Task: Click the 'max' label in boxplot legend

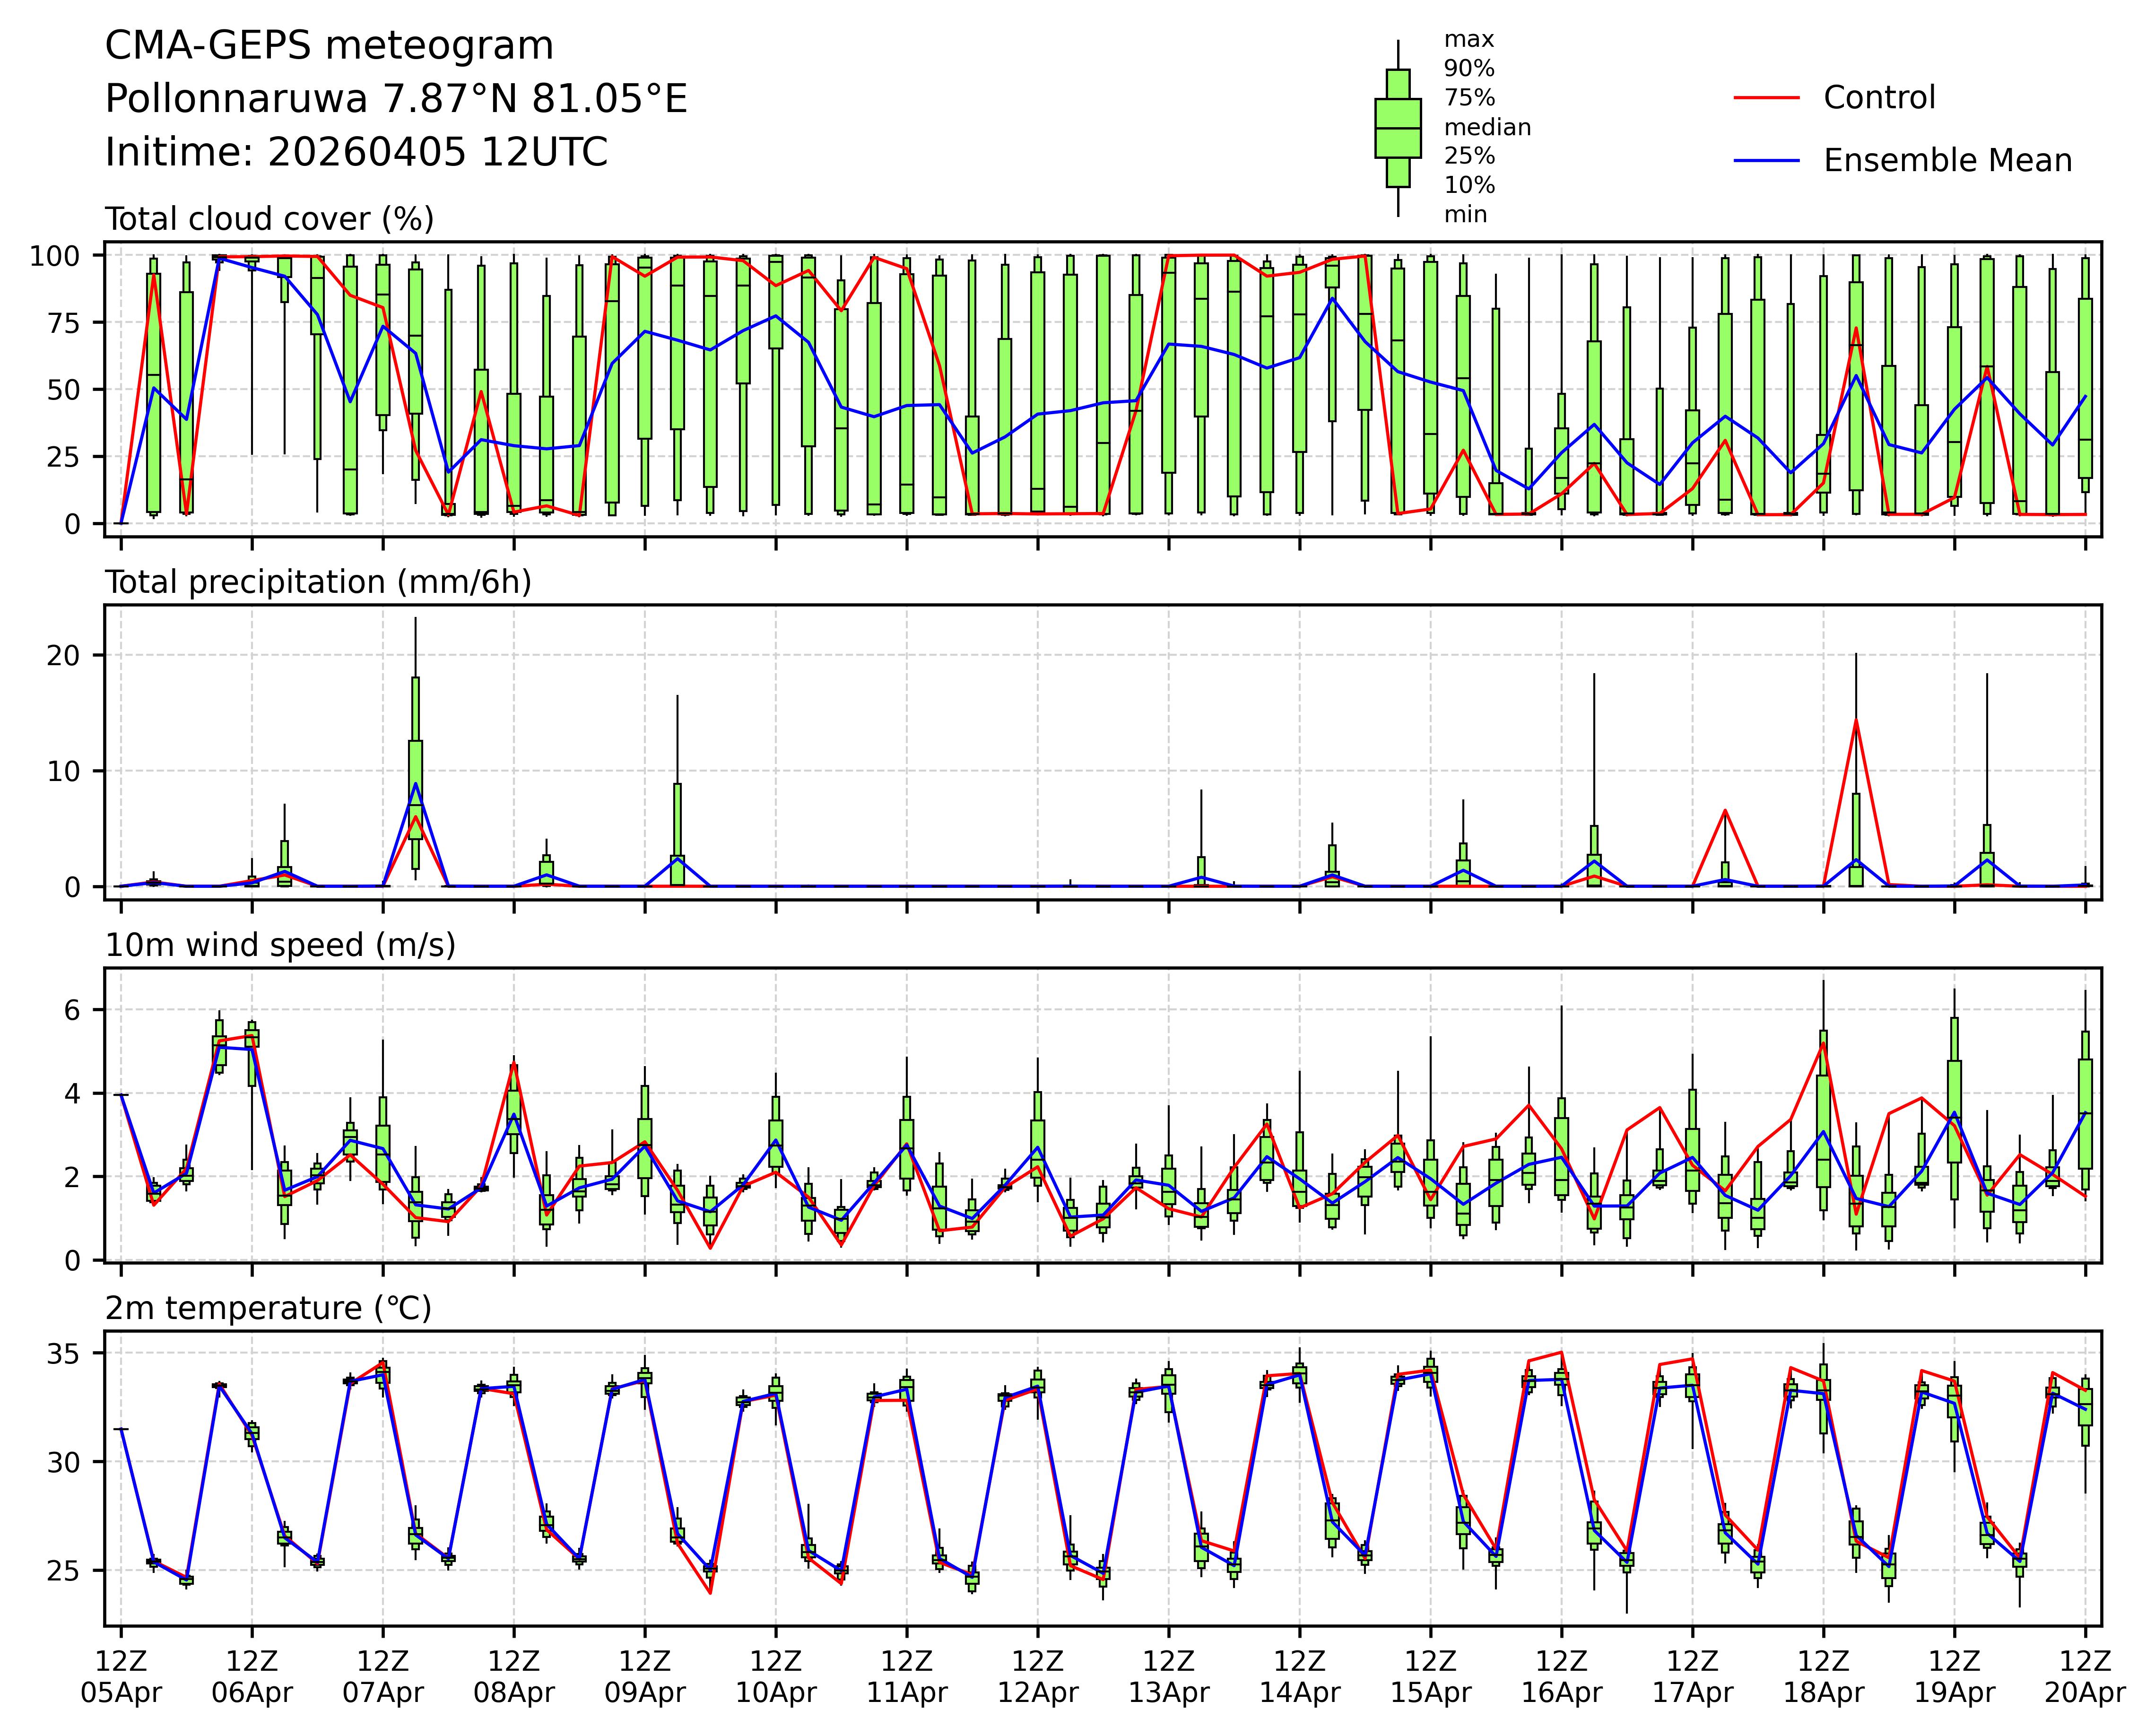Action: pos(1469,40)
